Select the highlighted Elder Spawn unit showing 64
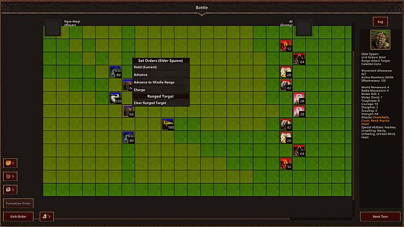404x227 pixels. (128, 111)
